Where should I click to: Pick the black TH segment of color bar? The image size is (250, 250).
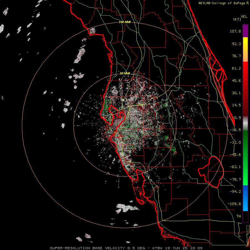point(245,217)
